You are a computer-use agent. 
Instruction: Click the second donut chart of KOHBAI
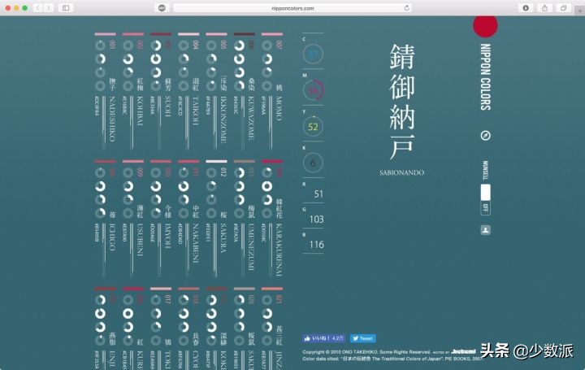pyautogui.click(x=128, y=59)
